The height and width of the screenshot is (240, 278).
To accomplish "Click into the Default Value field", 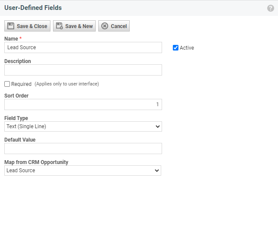I will tap(83, 148).
